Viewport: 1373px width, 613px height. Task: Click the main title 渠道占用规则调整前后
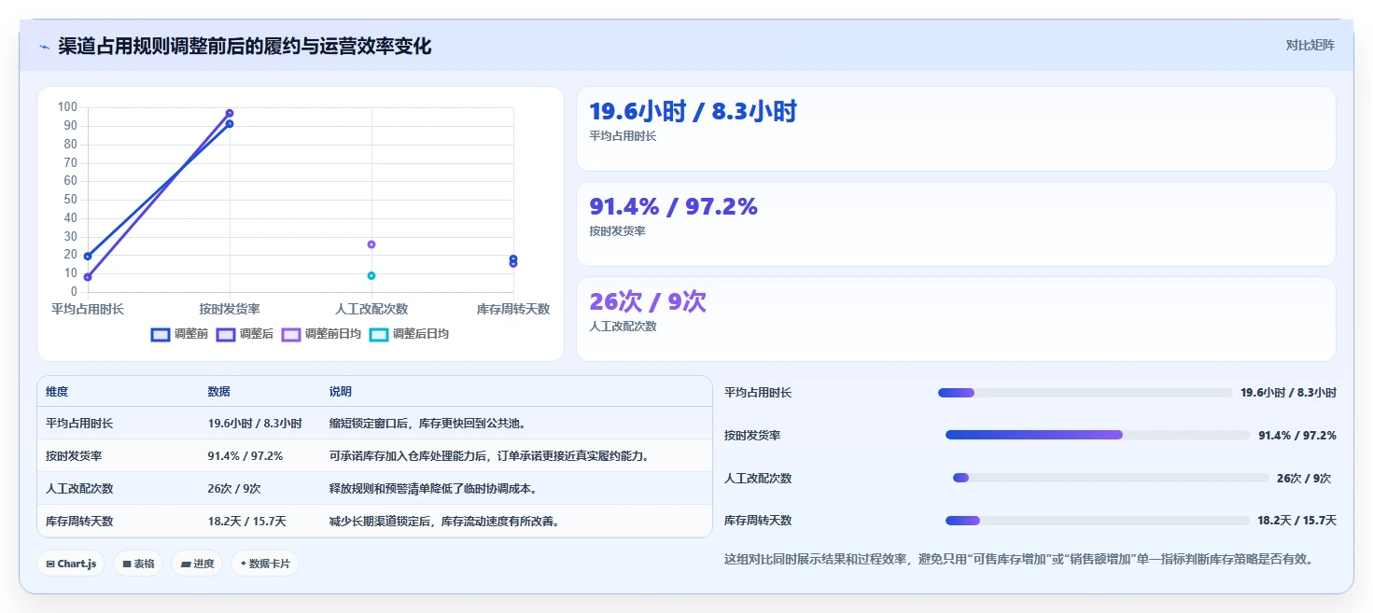click(245, 47)
